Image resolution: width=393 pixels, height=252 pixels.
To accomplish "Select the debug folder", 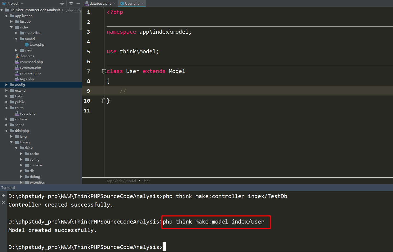I will (35, 177).
